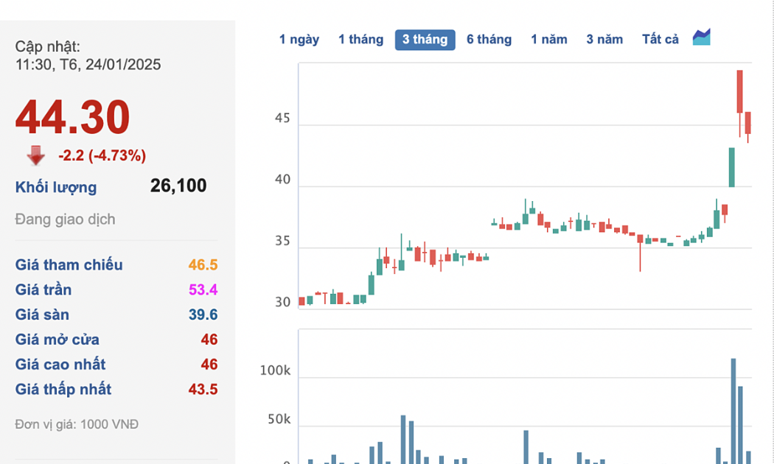View the 3 năm price history
Viewport: 774px width, 464px height.
604,40
